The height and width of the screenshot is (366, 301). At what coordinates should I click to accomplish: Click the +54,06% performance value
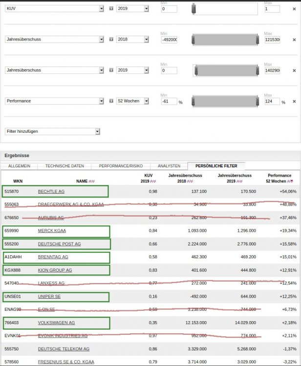tap(288, 191)
